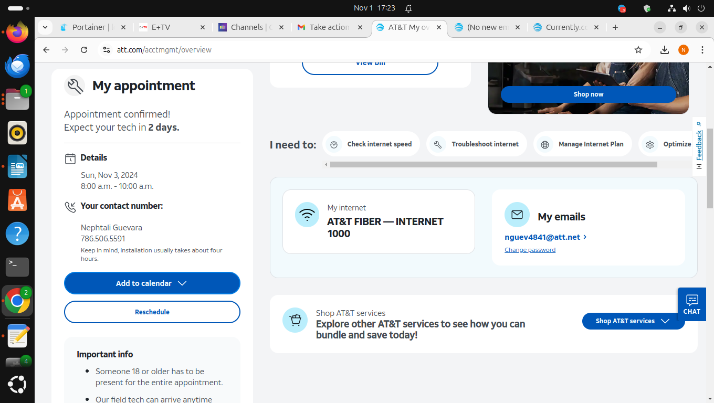
Task: Open the nguev4841@att.net email link
Action: 542,237
